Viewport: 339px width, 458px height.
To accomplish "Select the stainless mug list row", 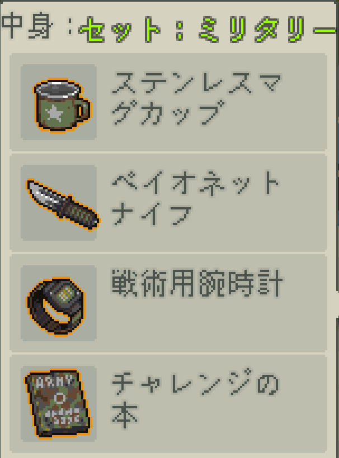I will 168,102.
